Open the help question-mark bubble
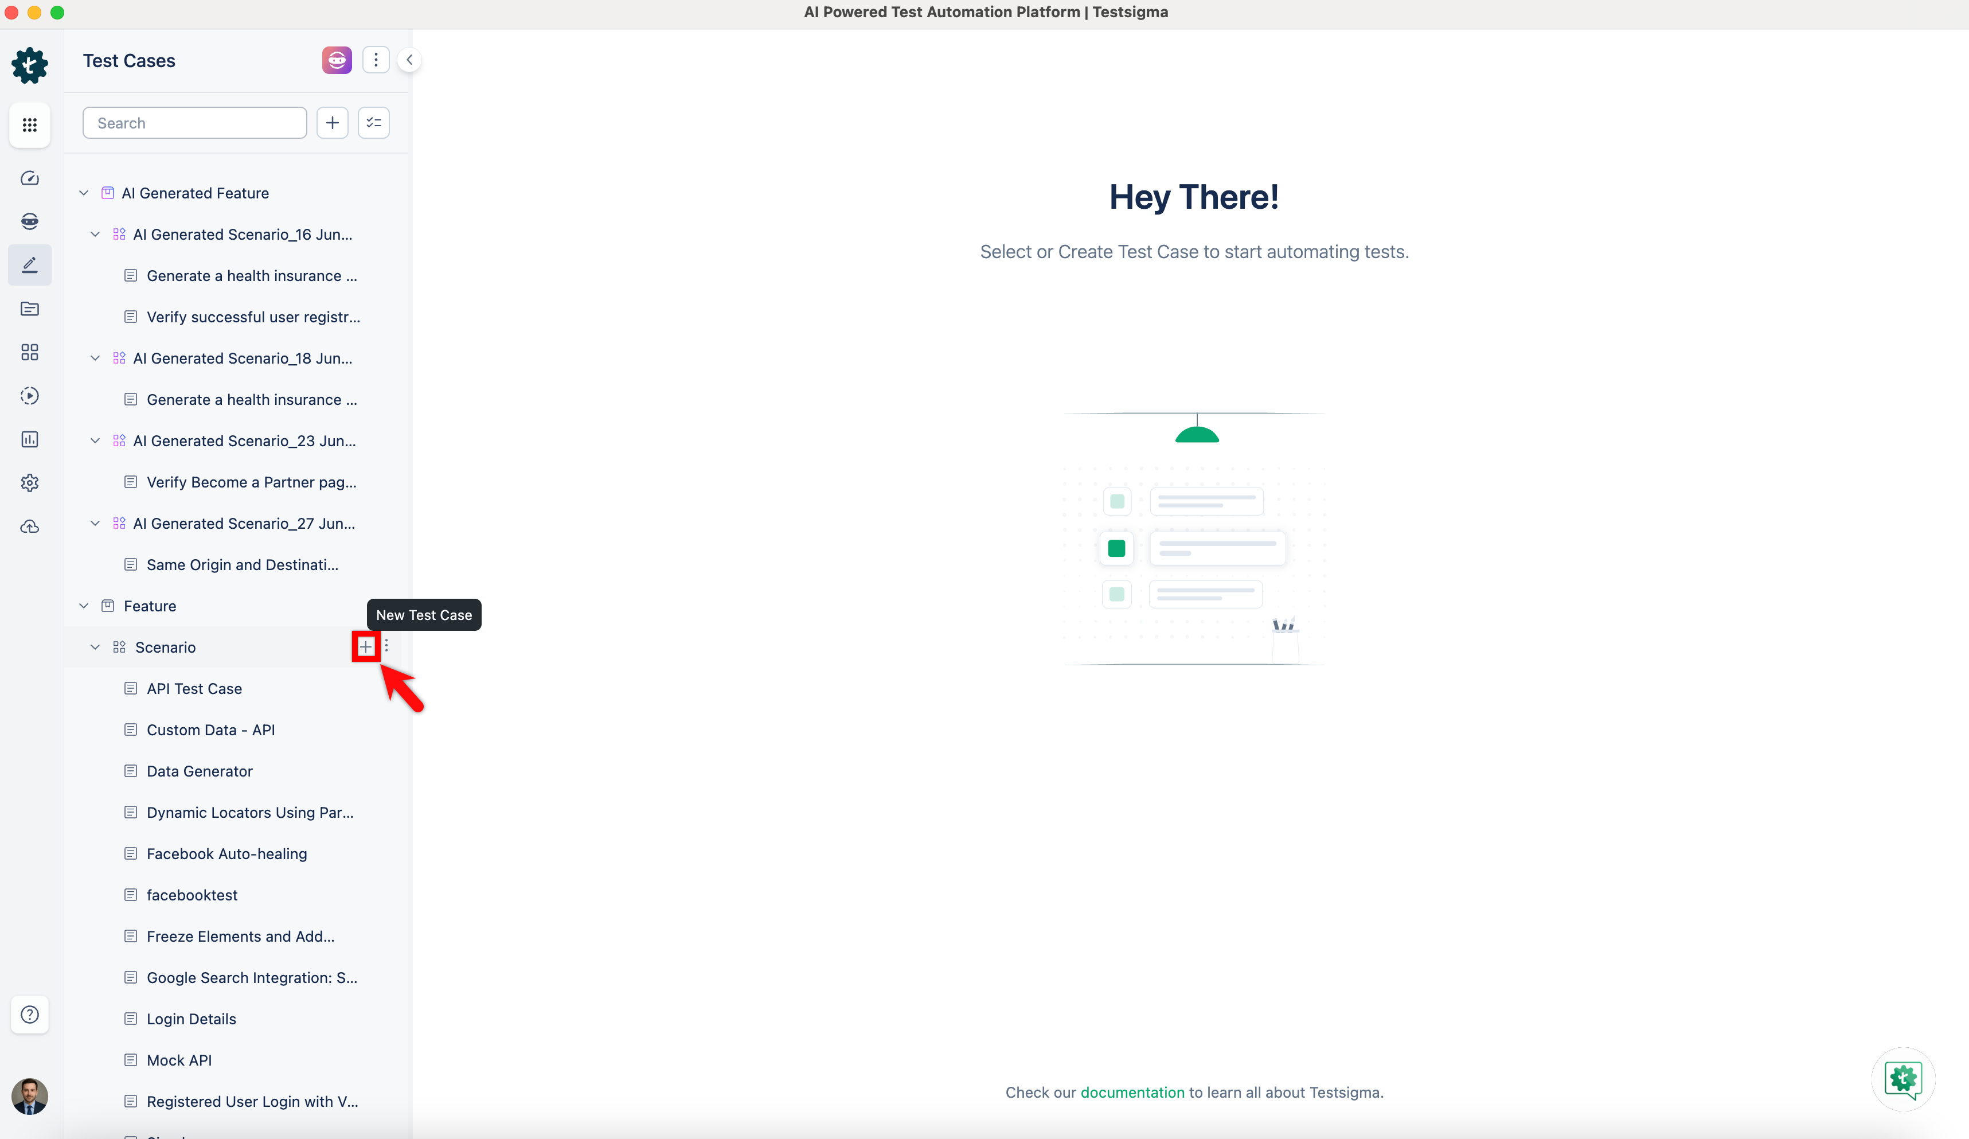 30,1014
